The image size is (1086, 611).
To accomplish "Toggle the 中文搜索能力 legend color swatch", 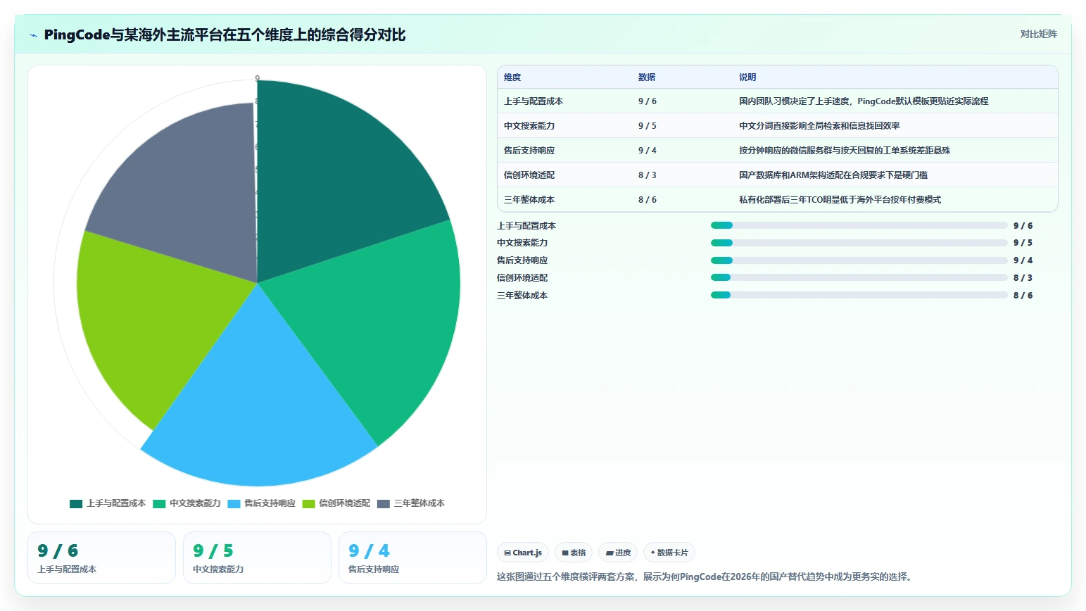I will click(x=159, y=503).
